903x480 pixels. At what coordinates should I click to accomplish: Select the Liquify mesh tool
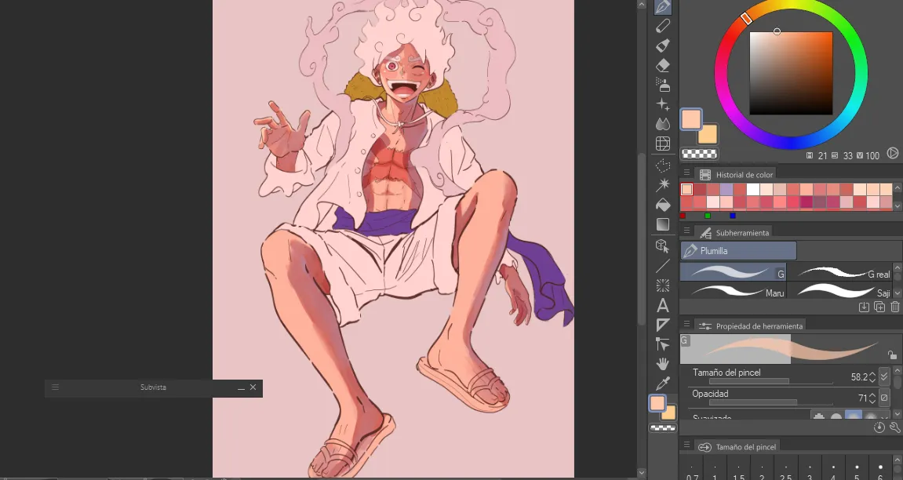coord(663,144)
